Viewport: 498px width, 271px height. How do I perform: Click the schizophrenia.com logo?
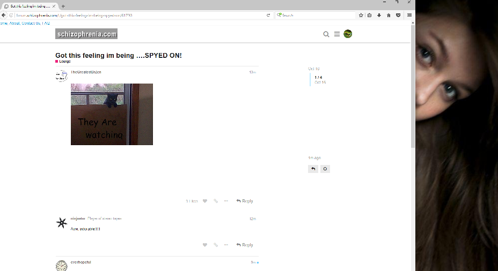coord(86,34)
